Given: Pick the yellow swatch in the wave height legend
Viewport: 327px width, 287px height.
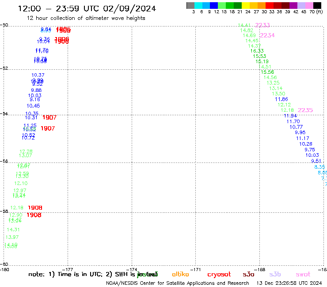Looking at the screenshot, I should [246, 5].
